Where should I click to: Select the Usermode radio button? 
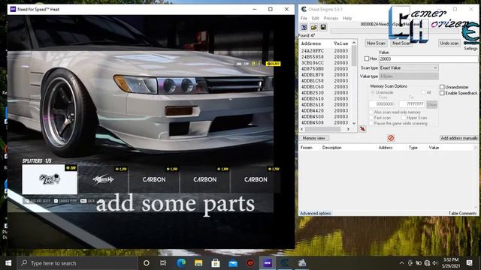click(x=373, y=92)
